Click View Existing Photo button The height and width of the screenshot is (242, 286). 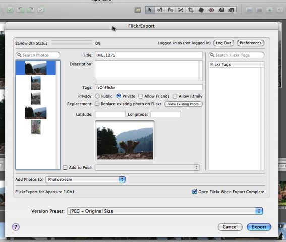click(x=184, y=104)
